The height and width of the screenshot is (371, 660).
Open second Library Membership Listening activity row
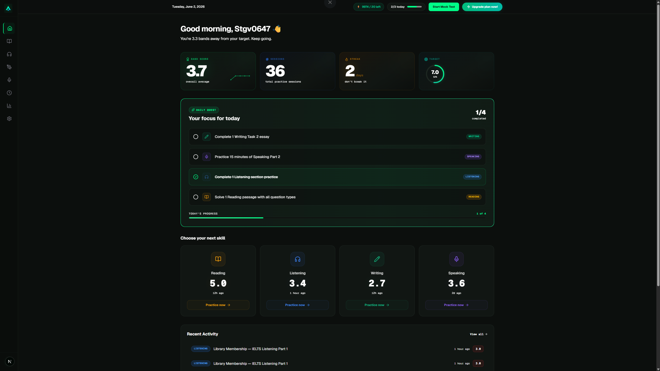tap(337, 364)
